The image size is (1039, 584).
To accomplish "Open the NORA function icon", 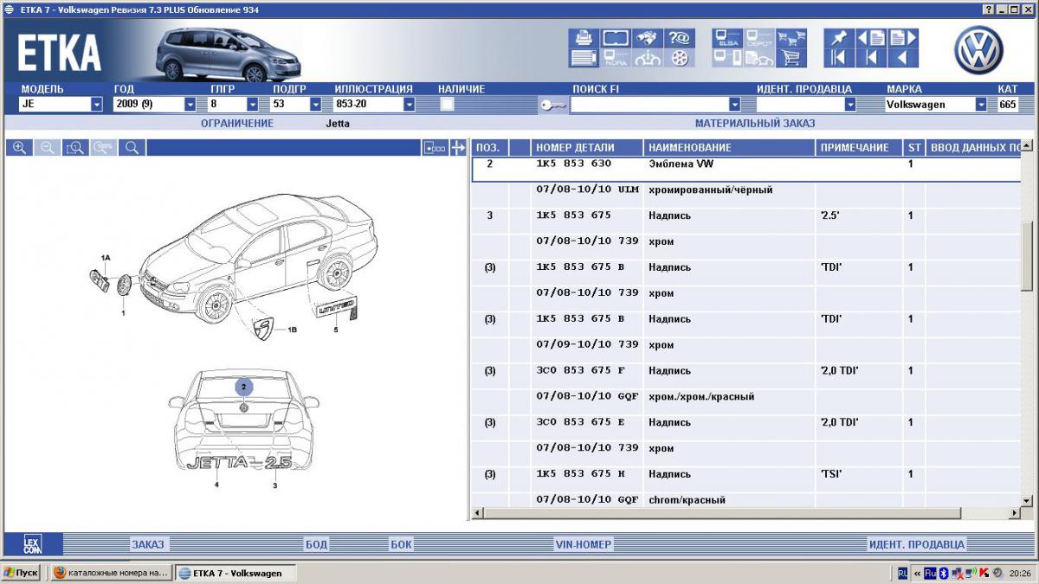I will (x=616, y=58).
